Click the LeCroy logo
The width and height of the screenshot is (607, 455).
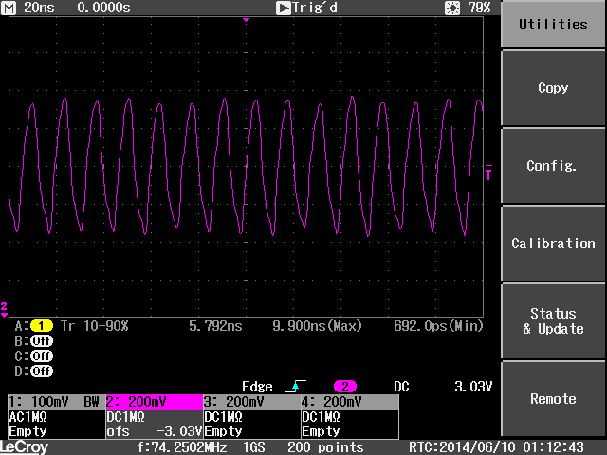tap(25, 447)
